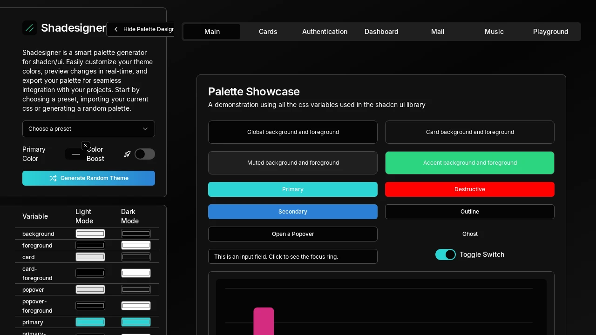The width and height of the screenshot is (596, 335).
Task: Click the Shadesigner logo icon
Action: (x=30, y=28)
